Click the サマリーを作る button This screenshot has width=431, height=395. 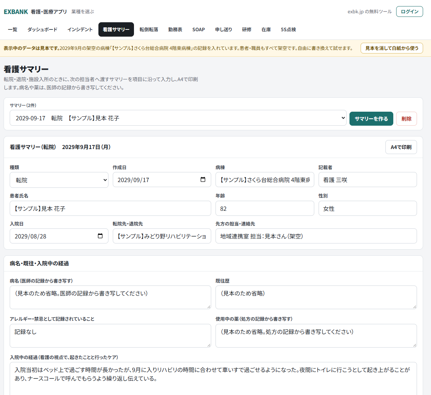(x=371, y=118)
